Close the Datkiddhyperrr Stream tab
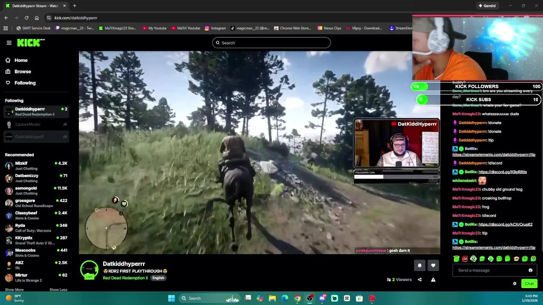 click(x=64, y=6)
